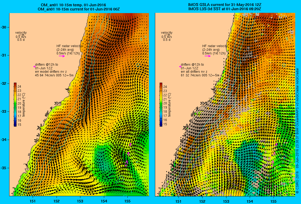Click the black velocity reference arrow in right map

tap(167, 35)
